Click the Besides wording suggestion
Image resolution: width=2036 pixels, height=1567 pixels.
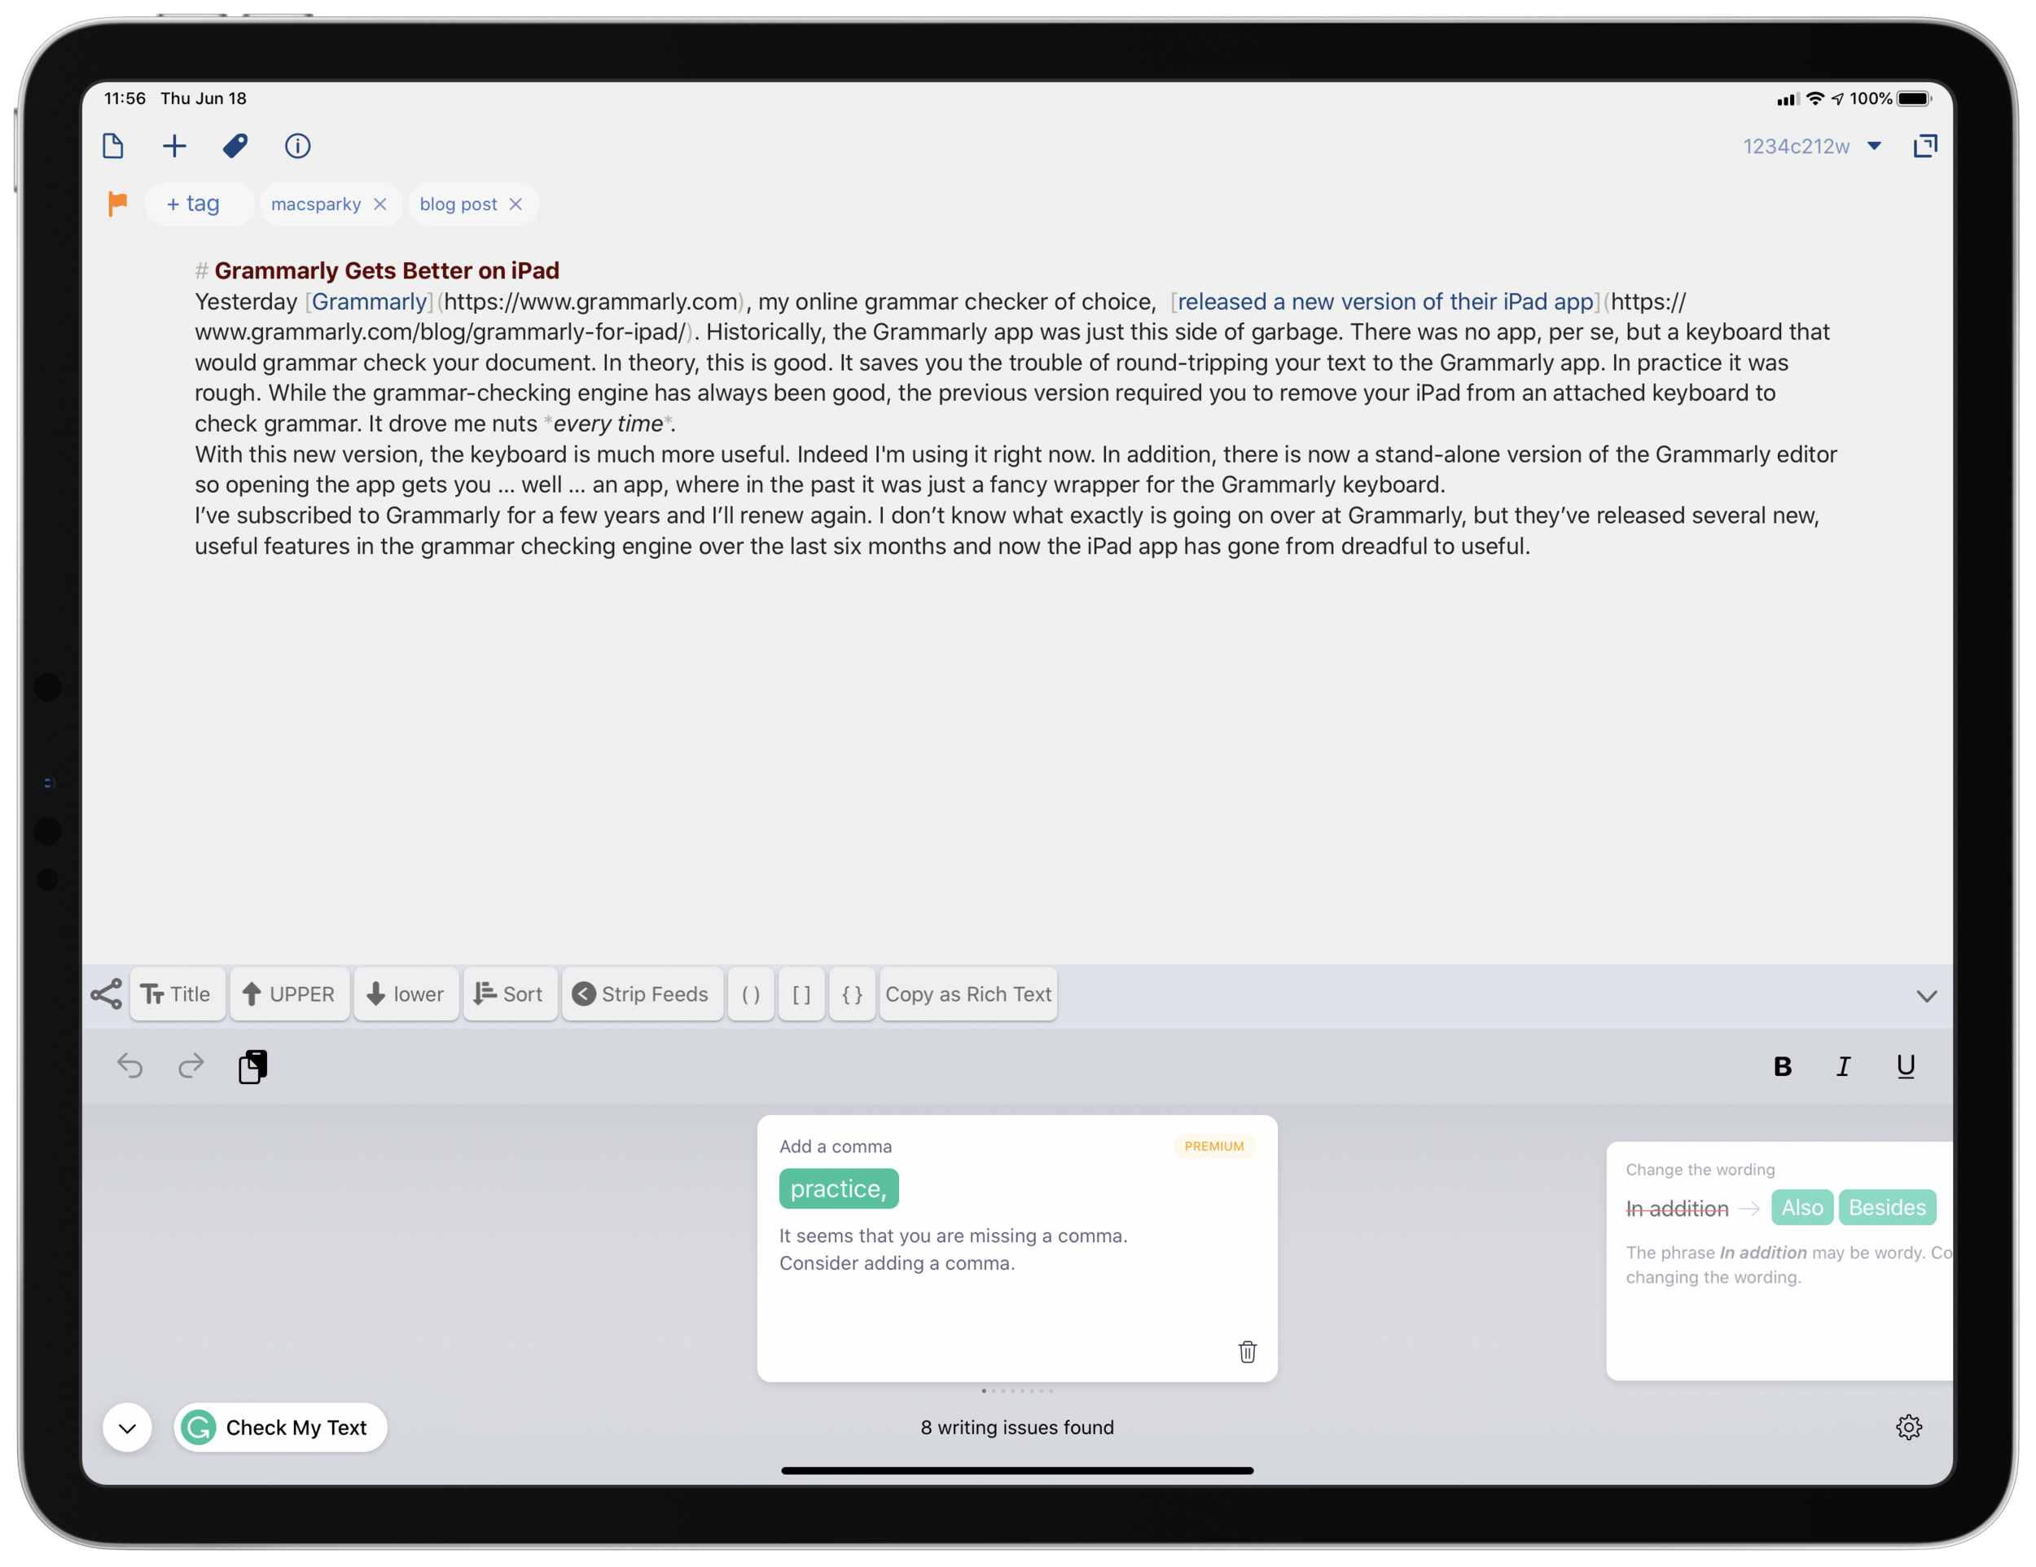1886,1206
